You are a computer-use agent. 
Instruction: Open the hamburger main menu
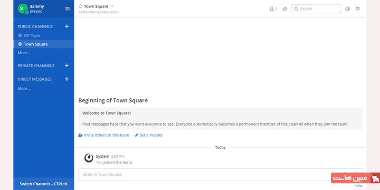[67, 9]
